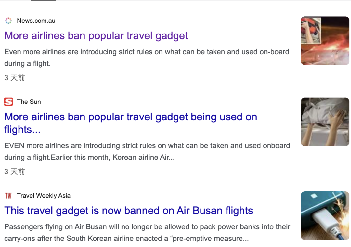Open the fire thumbnail of News.com.au article
This screenshot has width=351, height=247.
coord(325,41)
